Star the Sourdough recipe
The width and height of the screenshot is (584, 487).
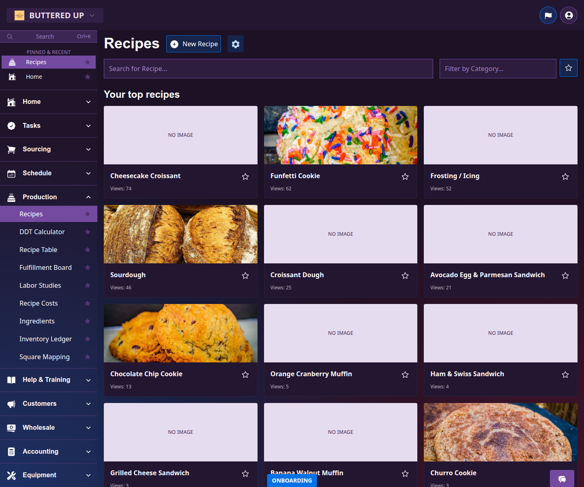click(x=245, y=276)
